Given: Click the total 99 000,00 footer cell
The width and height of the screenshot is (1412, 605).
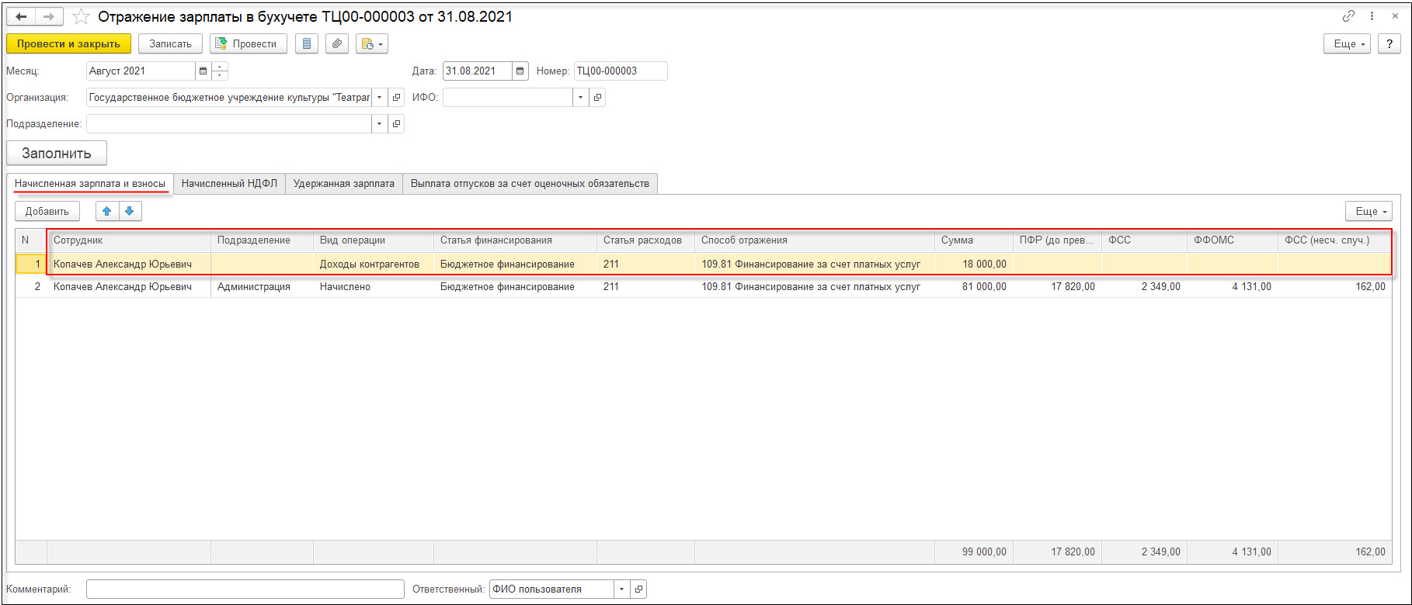Looking at the screenshot, I should (974, 551).
